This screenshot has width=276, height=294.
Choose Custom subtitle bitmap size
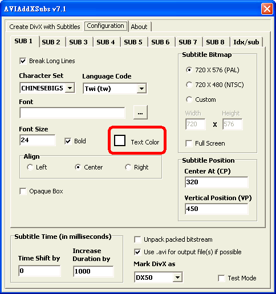click(x=189, y=100)
